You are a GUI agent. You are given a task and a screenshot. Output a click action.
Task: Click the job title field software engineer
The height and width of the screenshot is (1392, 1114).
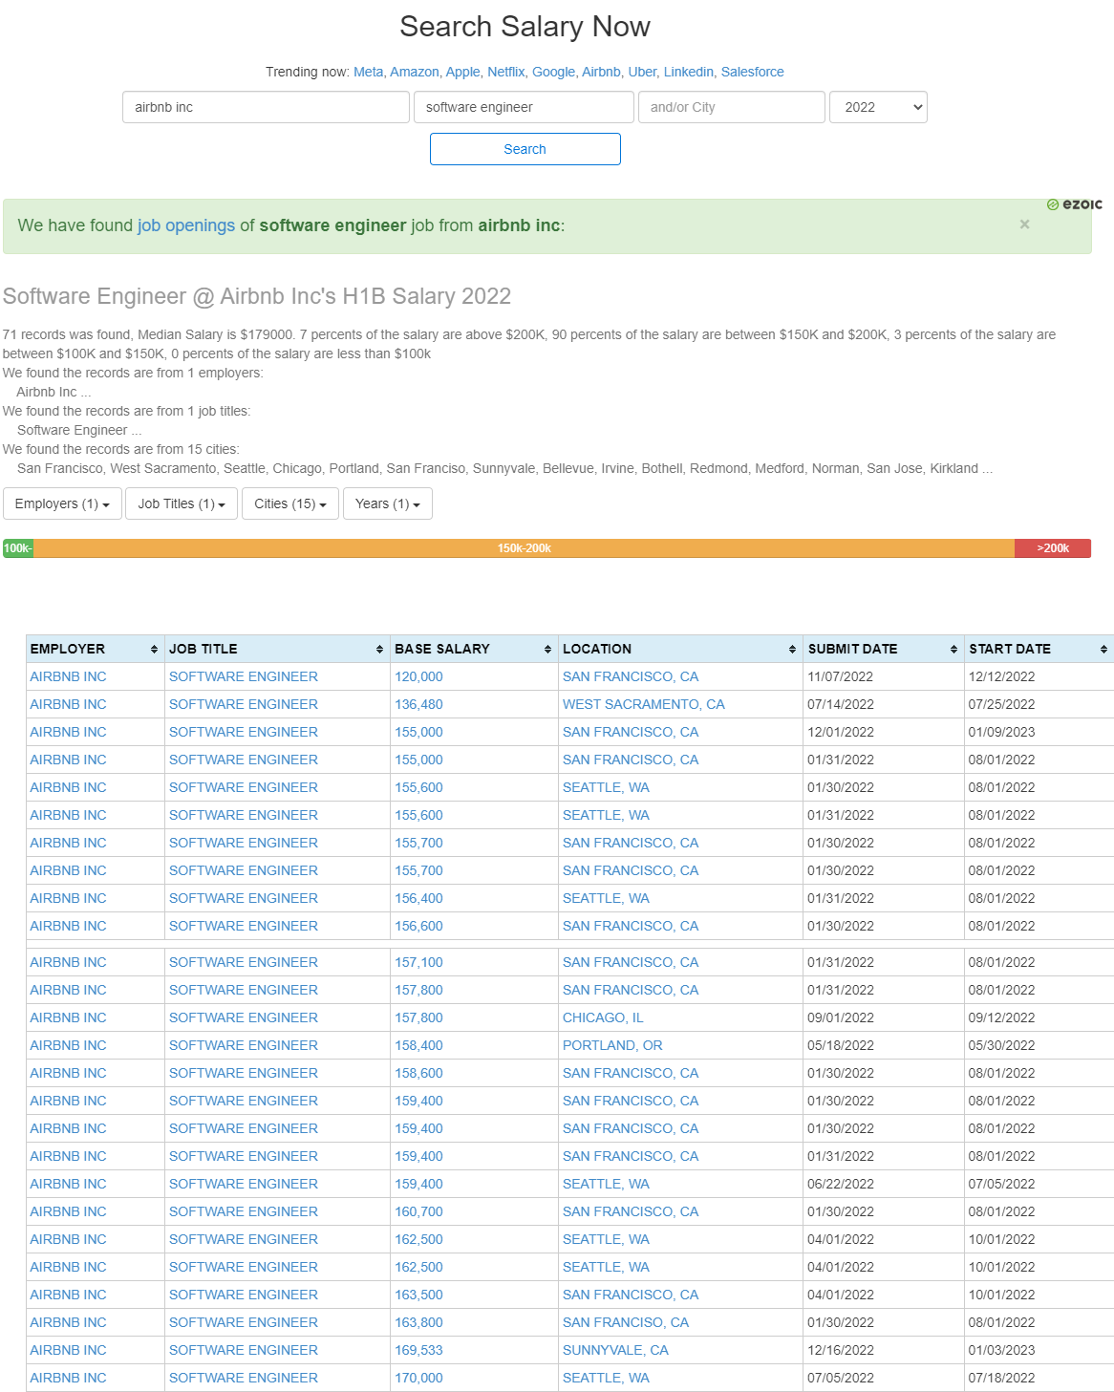coord(524,107)
